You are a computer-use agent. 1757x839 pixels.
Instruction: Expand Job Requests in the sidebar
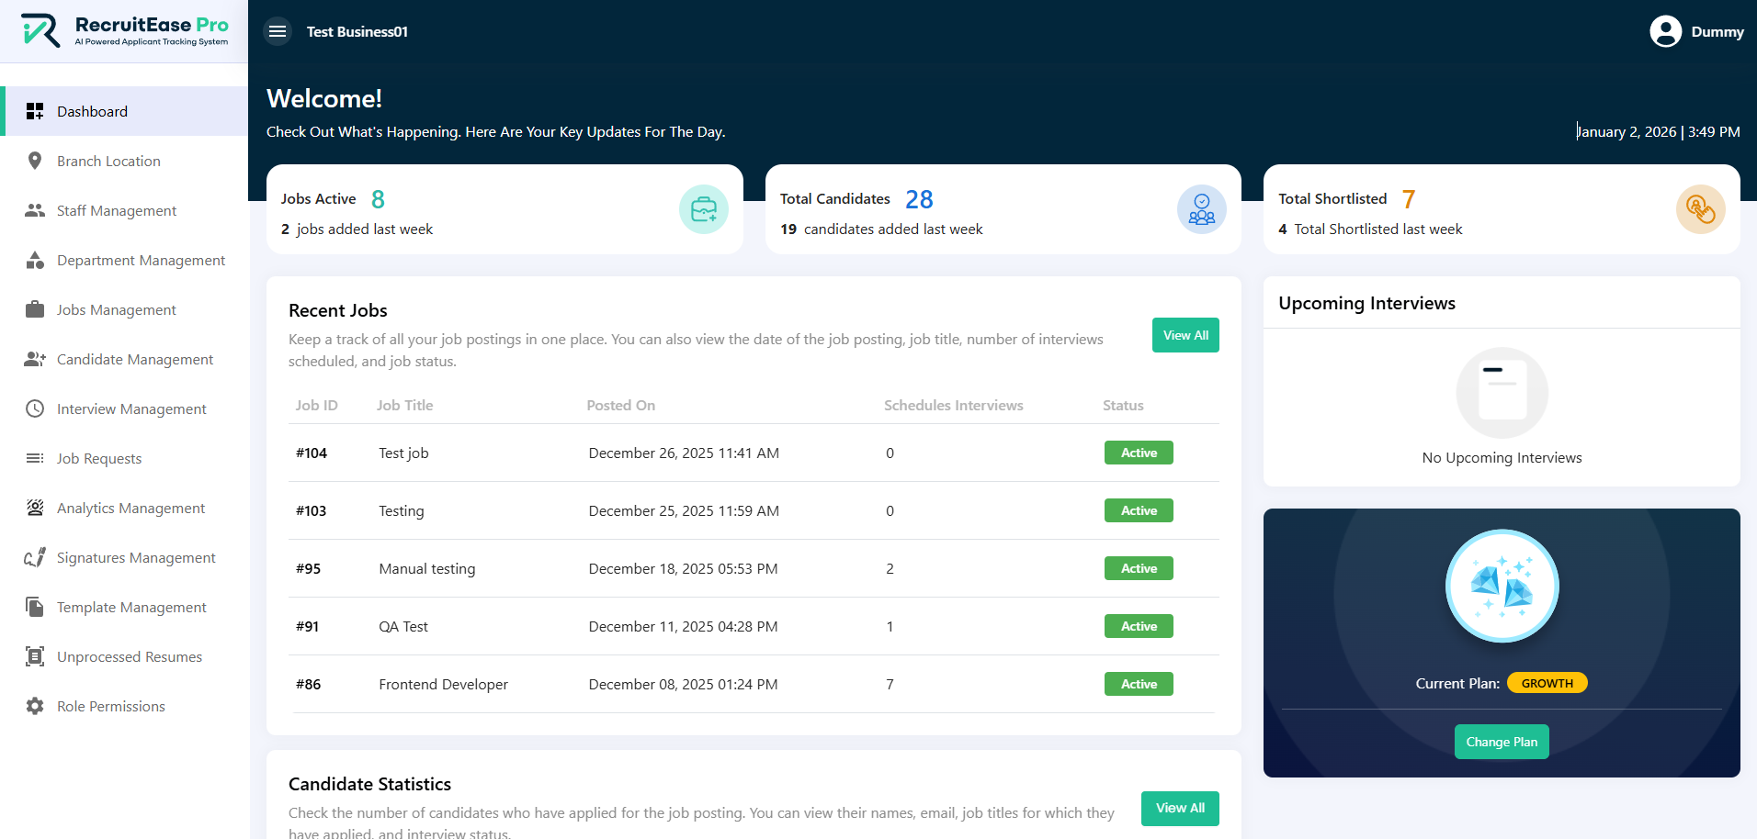point(98,458)
